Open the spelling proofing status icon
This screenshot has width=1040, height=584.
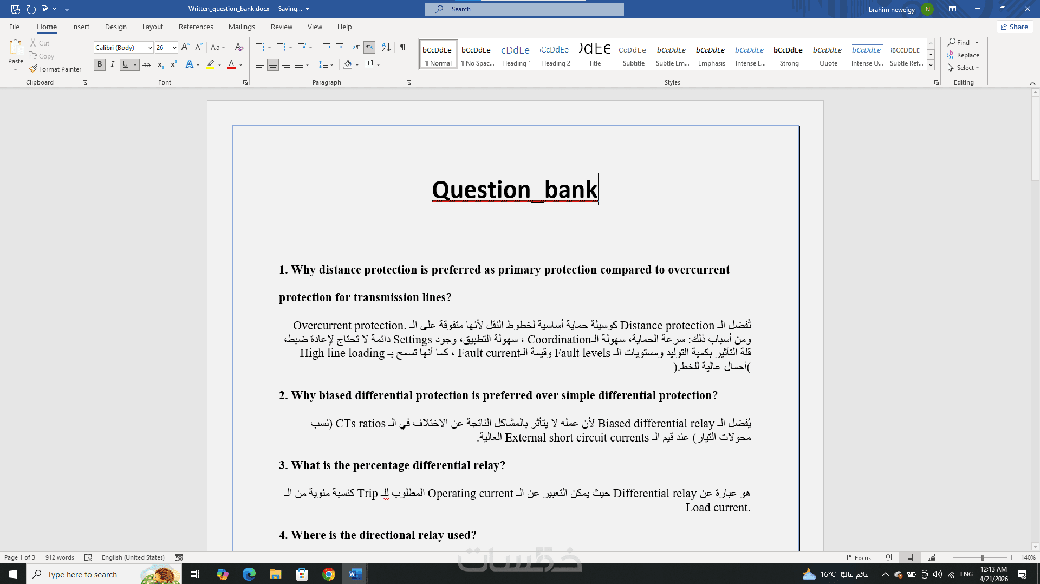tap(88, 557)
